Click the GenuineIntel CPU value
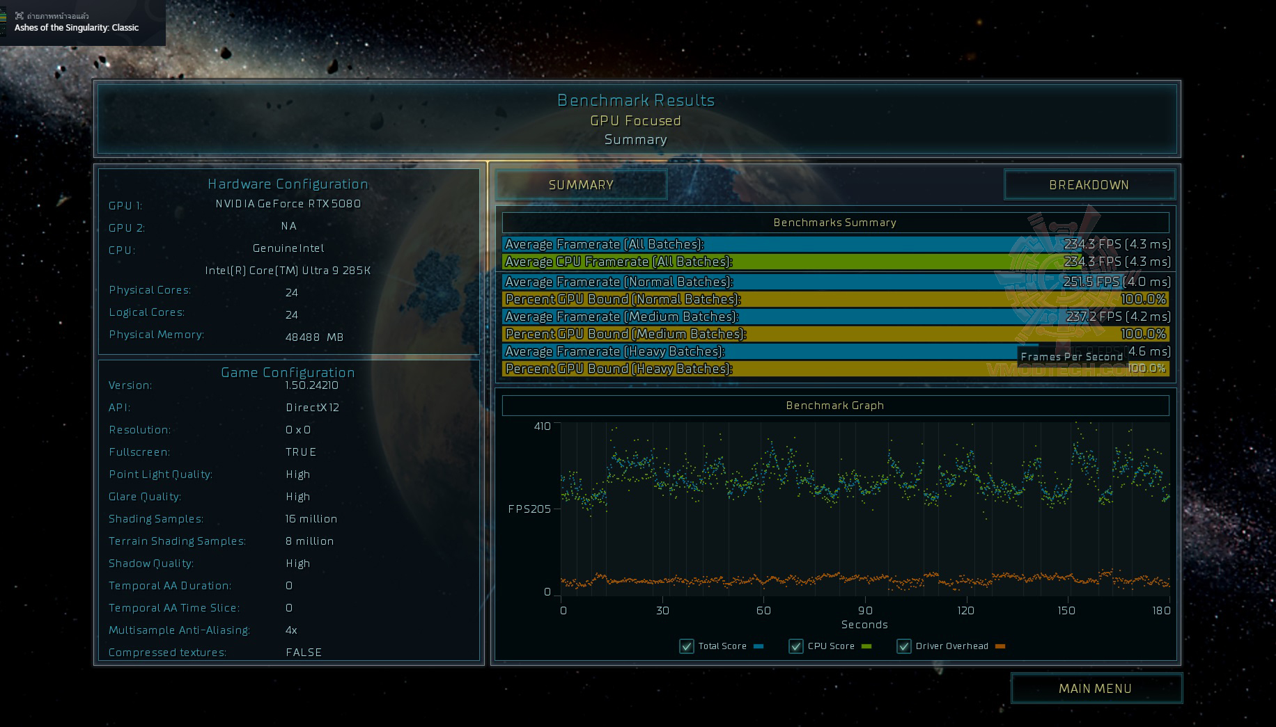1276x727 pixels. coord(288,248)
